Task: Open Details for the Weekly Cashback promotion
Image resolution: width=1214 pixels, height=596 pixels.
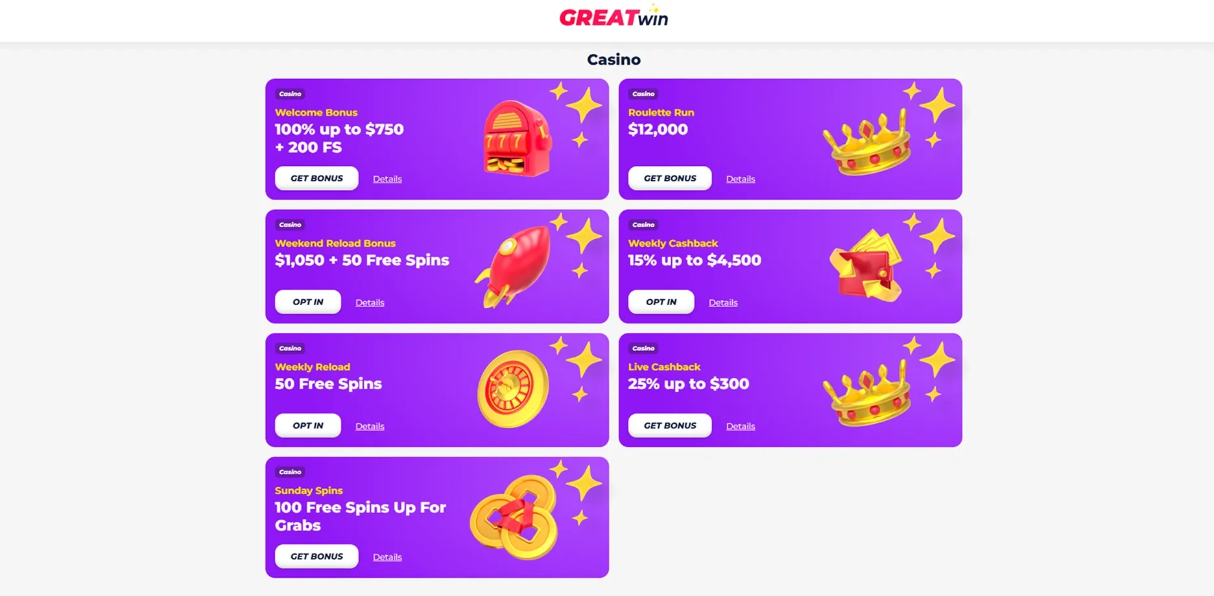Action: click(x=723, y=302)
